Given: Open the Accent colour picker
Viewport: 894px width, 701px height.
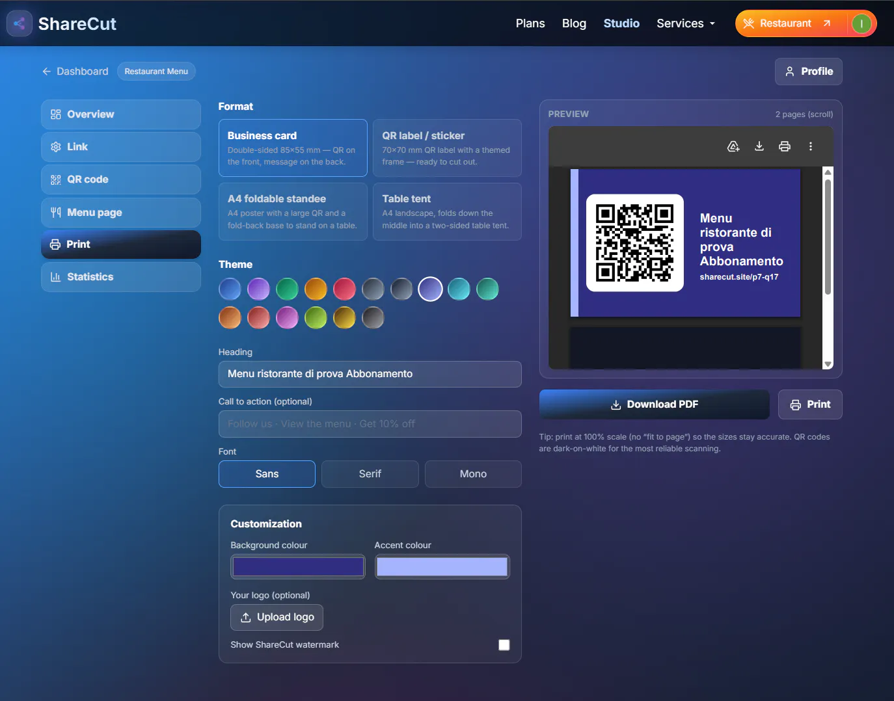Looking at the screenshot, I should click(442, 567).
